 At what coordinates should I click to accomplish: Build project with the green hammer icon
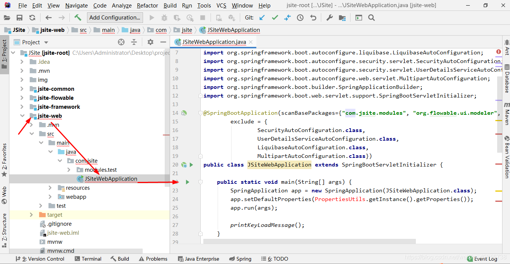[x=78, y=18]
